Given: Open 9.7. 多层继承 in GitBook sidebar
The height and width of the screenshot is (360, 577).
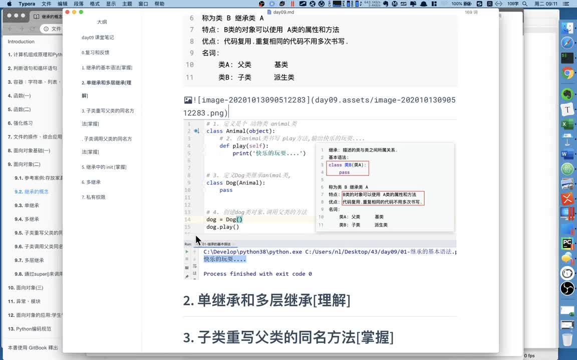Looking at the screenshot, I should point(29,260).
